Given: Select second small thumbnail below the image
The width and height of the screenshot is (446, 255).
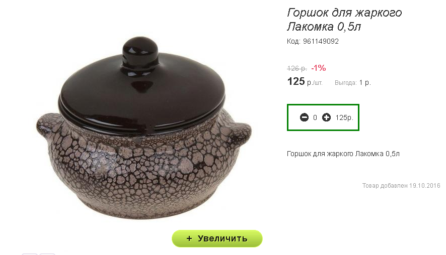Looking at the screenshot, I should [x=47, y=254].
